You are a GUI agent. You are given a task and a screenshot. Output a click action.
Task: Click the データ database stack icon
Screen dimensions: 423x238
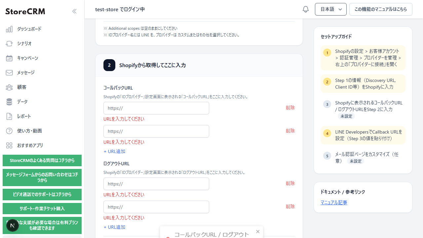point(9,102)
